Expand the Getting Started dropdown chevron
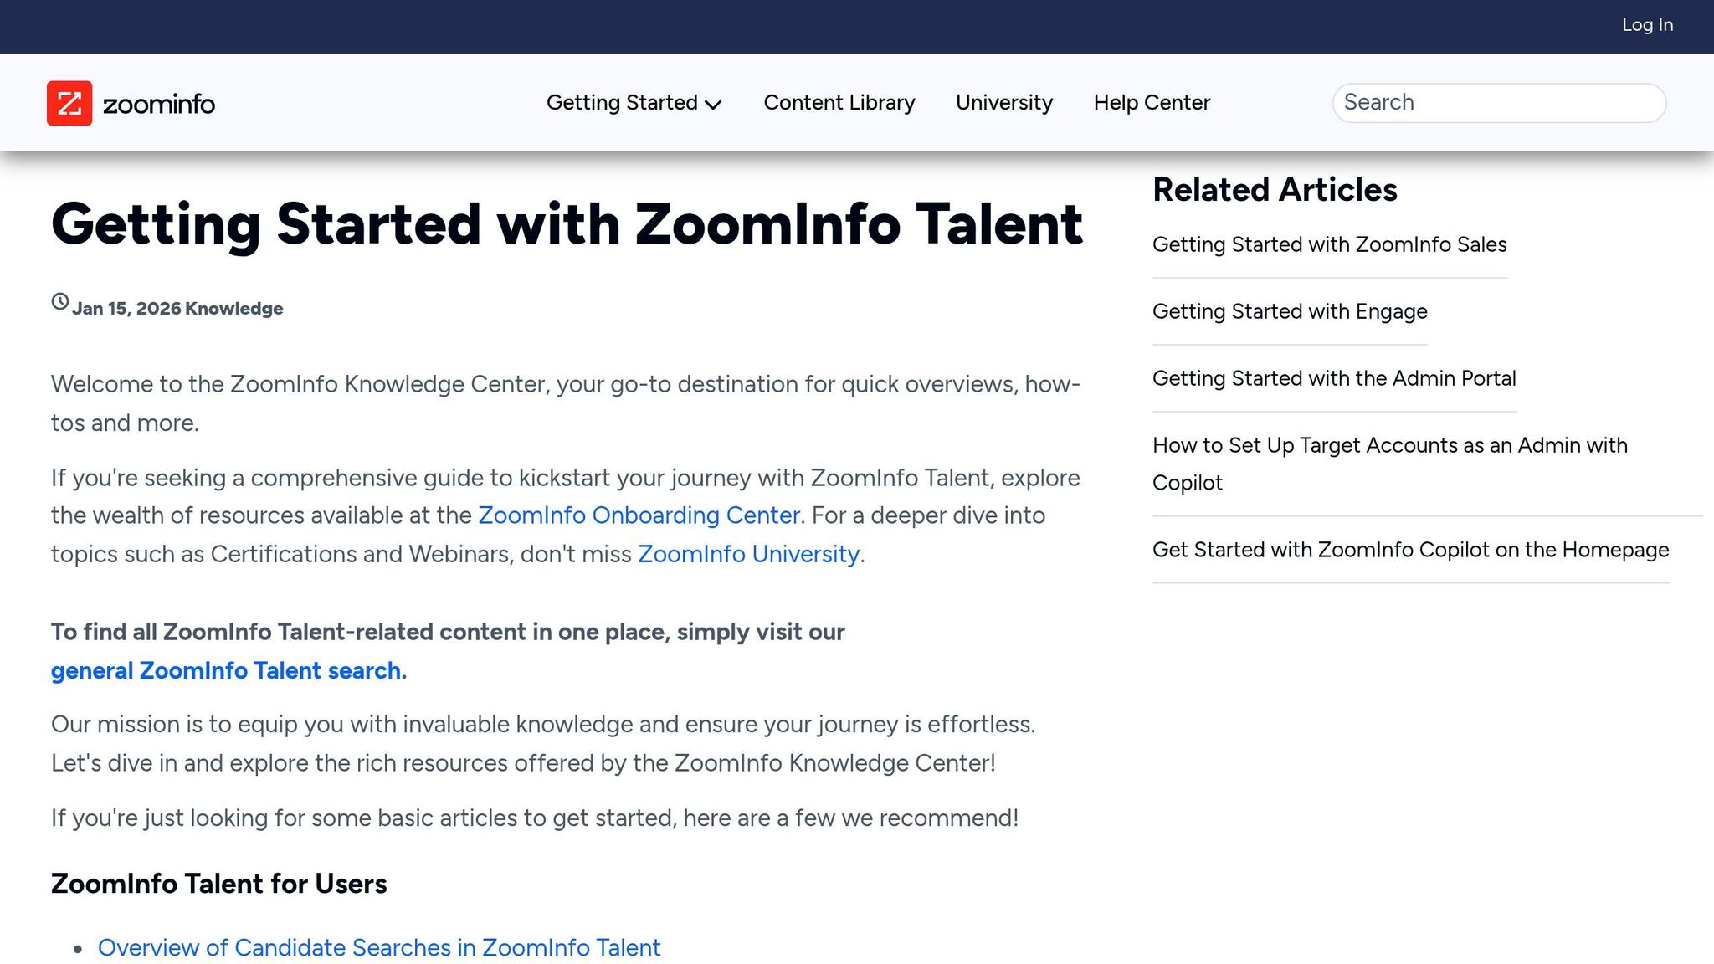 click(714, 105)
